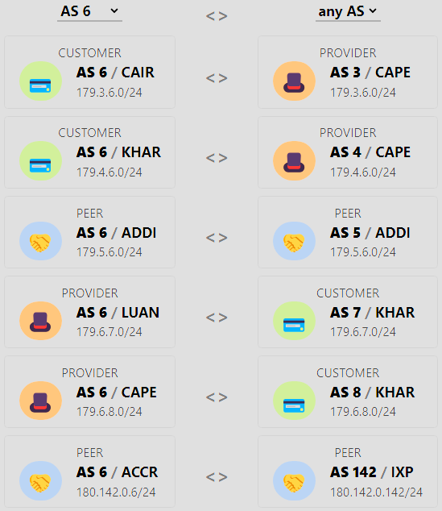Open the any AS dropdown selector
The width and height of the screenshot is (442, 511).
(x=348, y=12)
